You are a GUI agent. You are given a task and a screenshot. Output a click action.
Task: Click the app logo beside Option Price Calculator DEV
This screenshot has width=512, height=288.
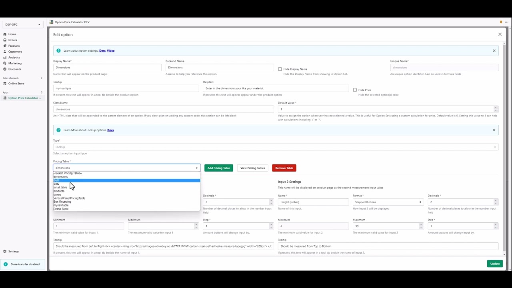[51, 22]
